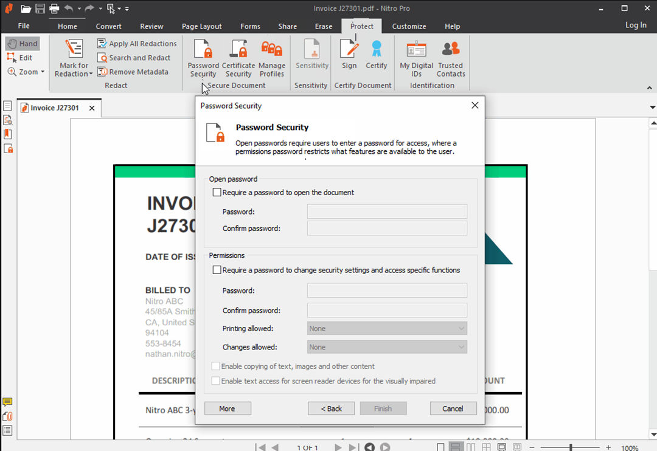Switch to the Review tab
The image size is (657, 451).
click(x=151, y=26)
